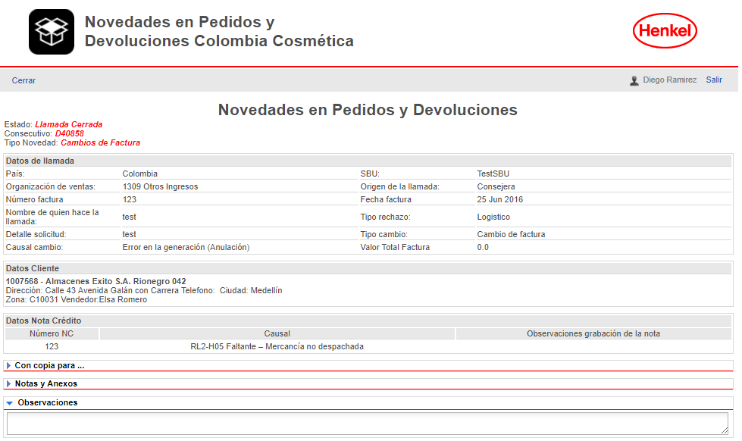The width and height of the screenshot is (742, 441).
Task: Click the Cerrar link
Action: tap(23, 80)
